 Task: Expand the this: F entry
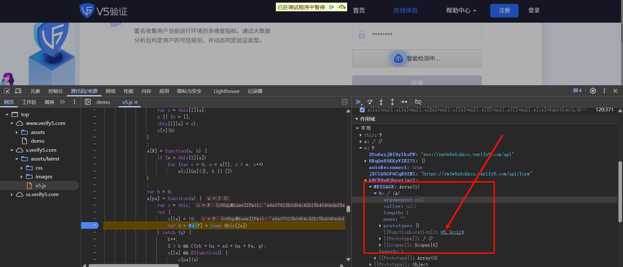coord(360,135)
